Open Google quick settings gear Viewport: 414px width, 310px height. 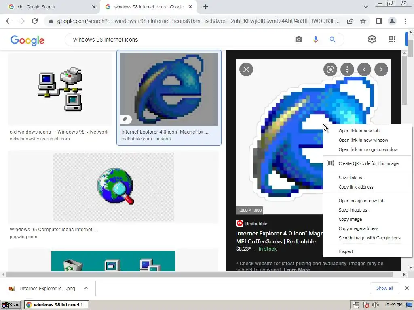point(372,39)
